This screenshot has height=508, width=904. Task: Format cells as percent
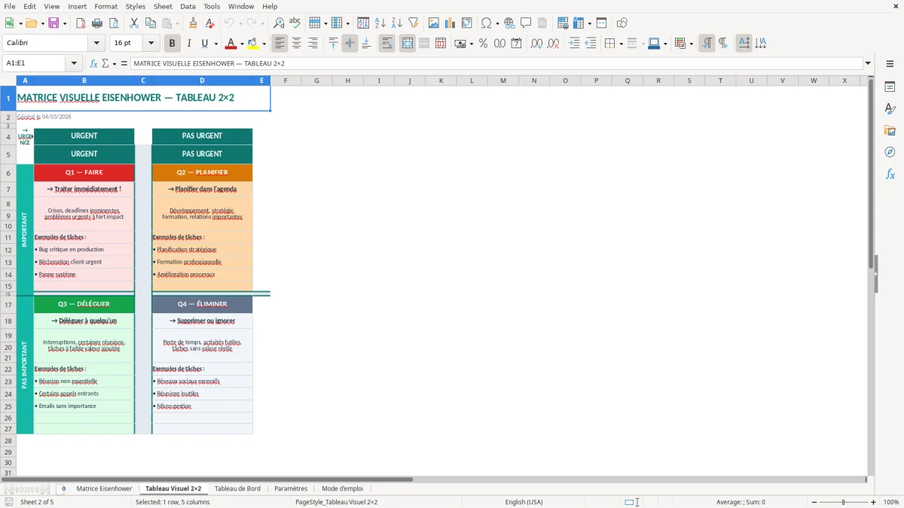click(x=483, y=44)
